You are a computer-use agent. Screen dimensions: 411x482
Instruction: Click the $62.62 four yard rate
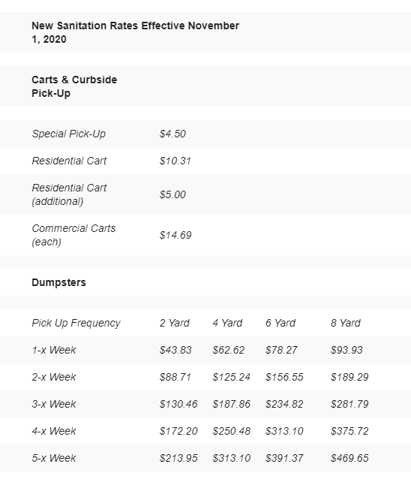pyautogui.click(x=229, y=350)
